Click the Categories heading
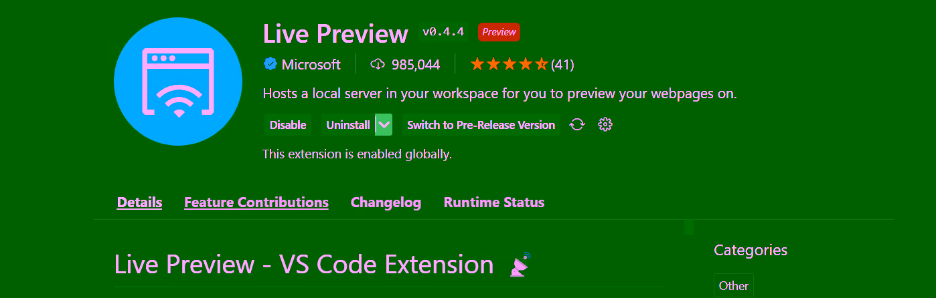This screenshot has width=936, height=298. pyautogui.click(x=751, y=250)
